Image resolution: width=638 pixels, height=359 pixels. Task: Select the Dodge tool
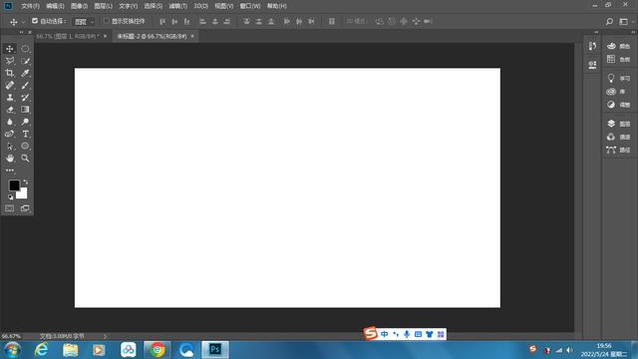pyautogui.click(x=25, y=122)
